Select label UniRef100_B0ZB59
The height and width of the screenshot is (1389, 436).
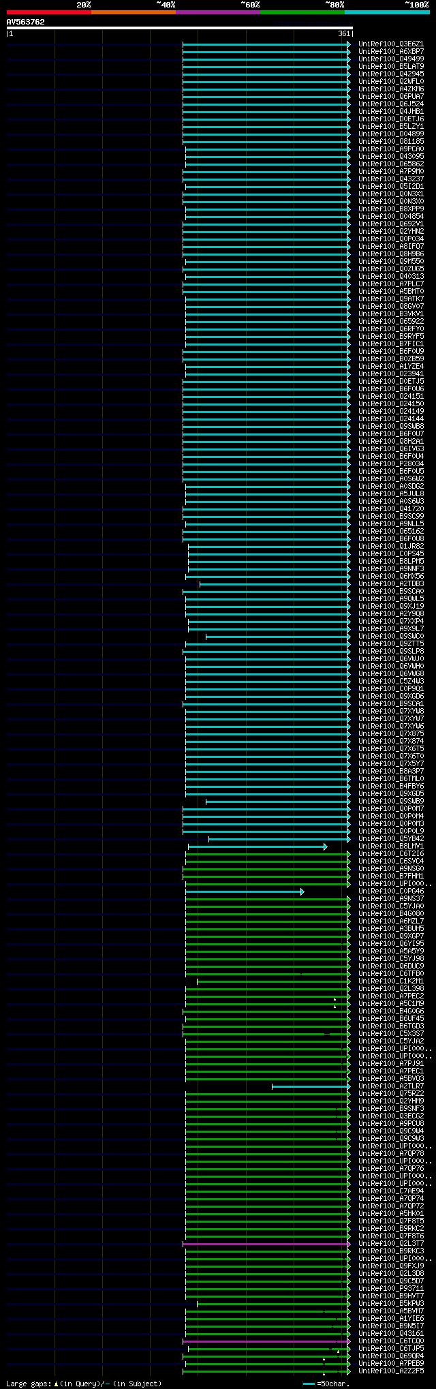point(391,358)
